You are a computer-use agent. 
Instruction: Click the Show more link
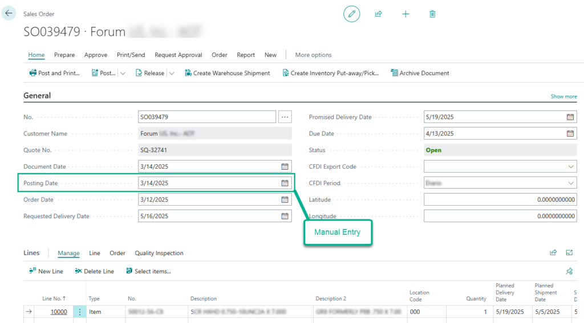564,96
